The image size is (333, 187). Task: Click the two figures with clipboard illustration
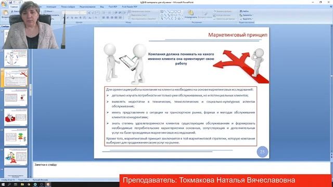click(125, 64)
